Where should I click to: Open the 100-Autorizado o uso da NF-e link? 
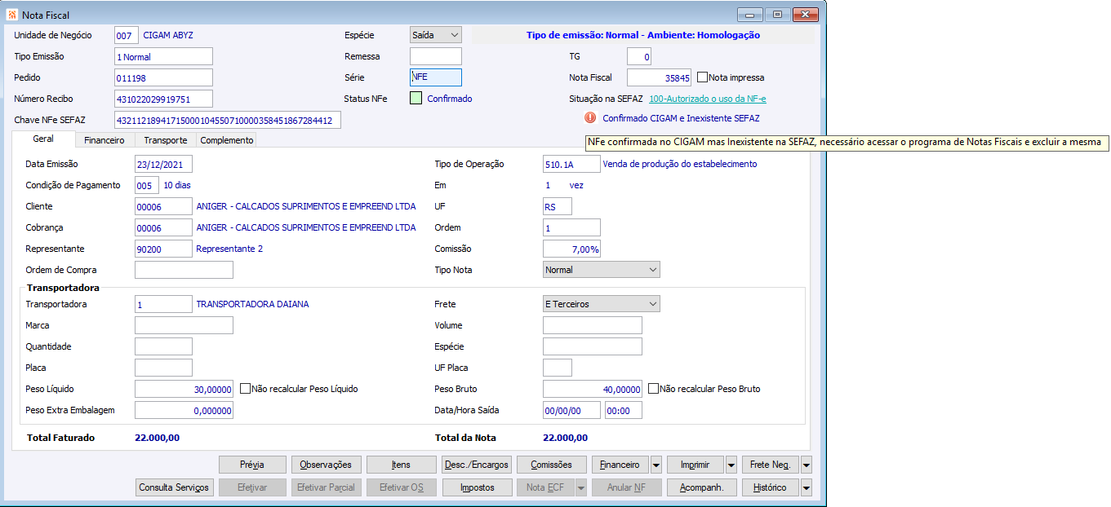coord(708,99)
